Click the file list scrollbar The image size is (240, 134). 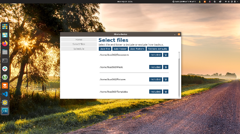[x=179, y=75]
